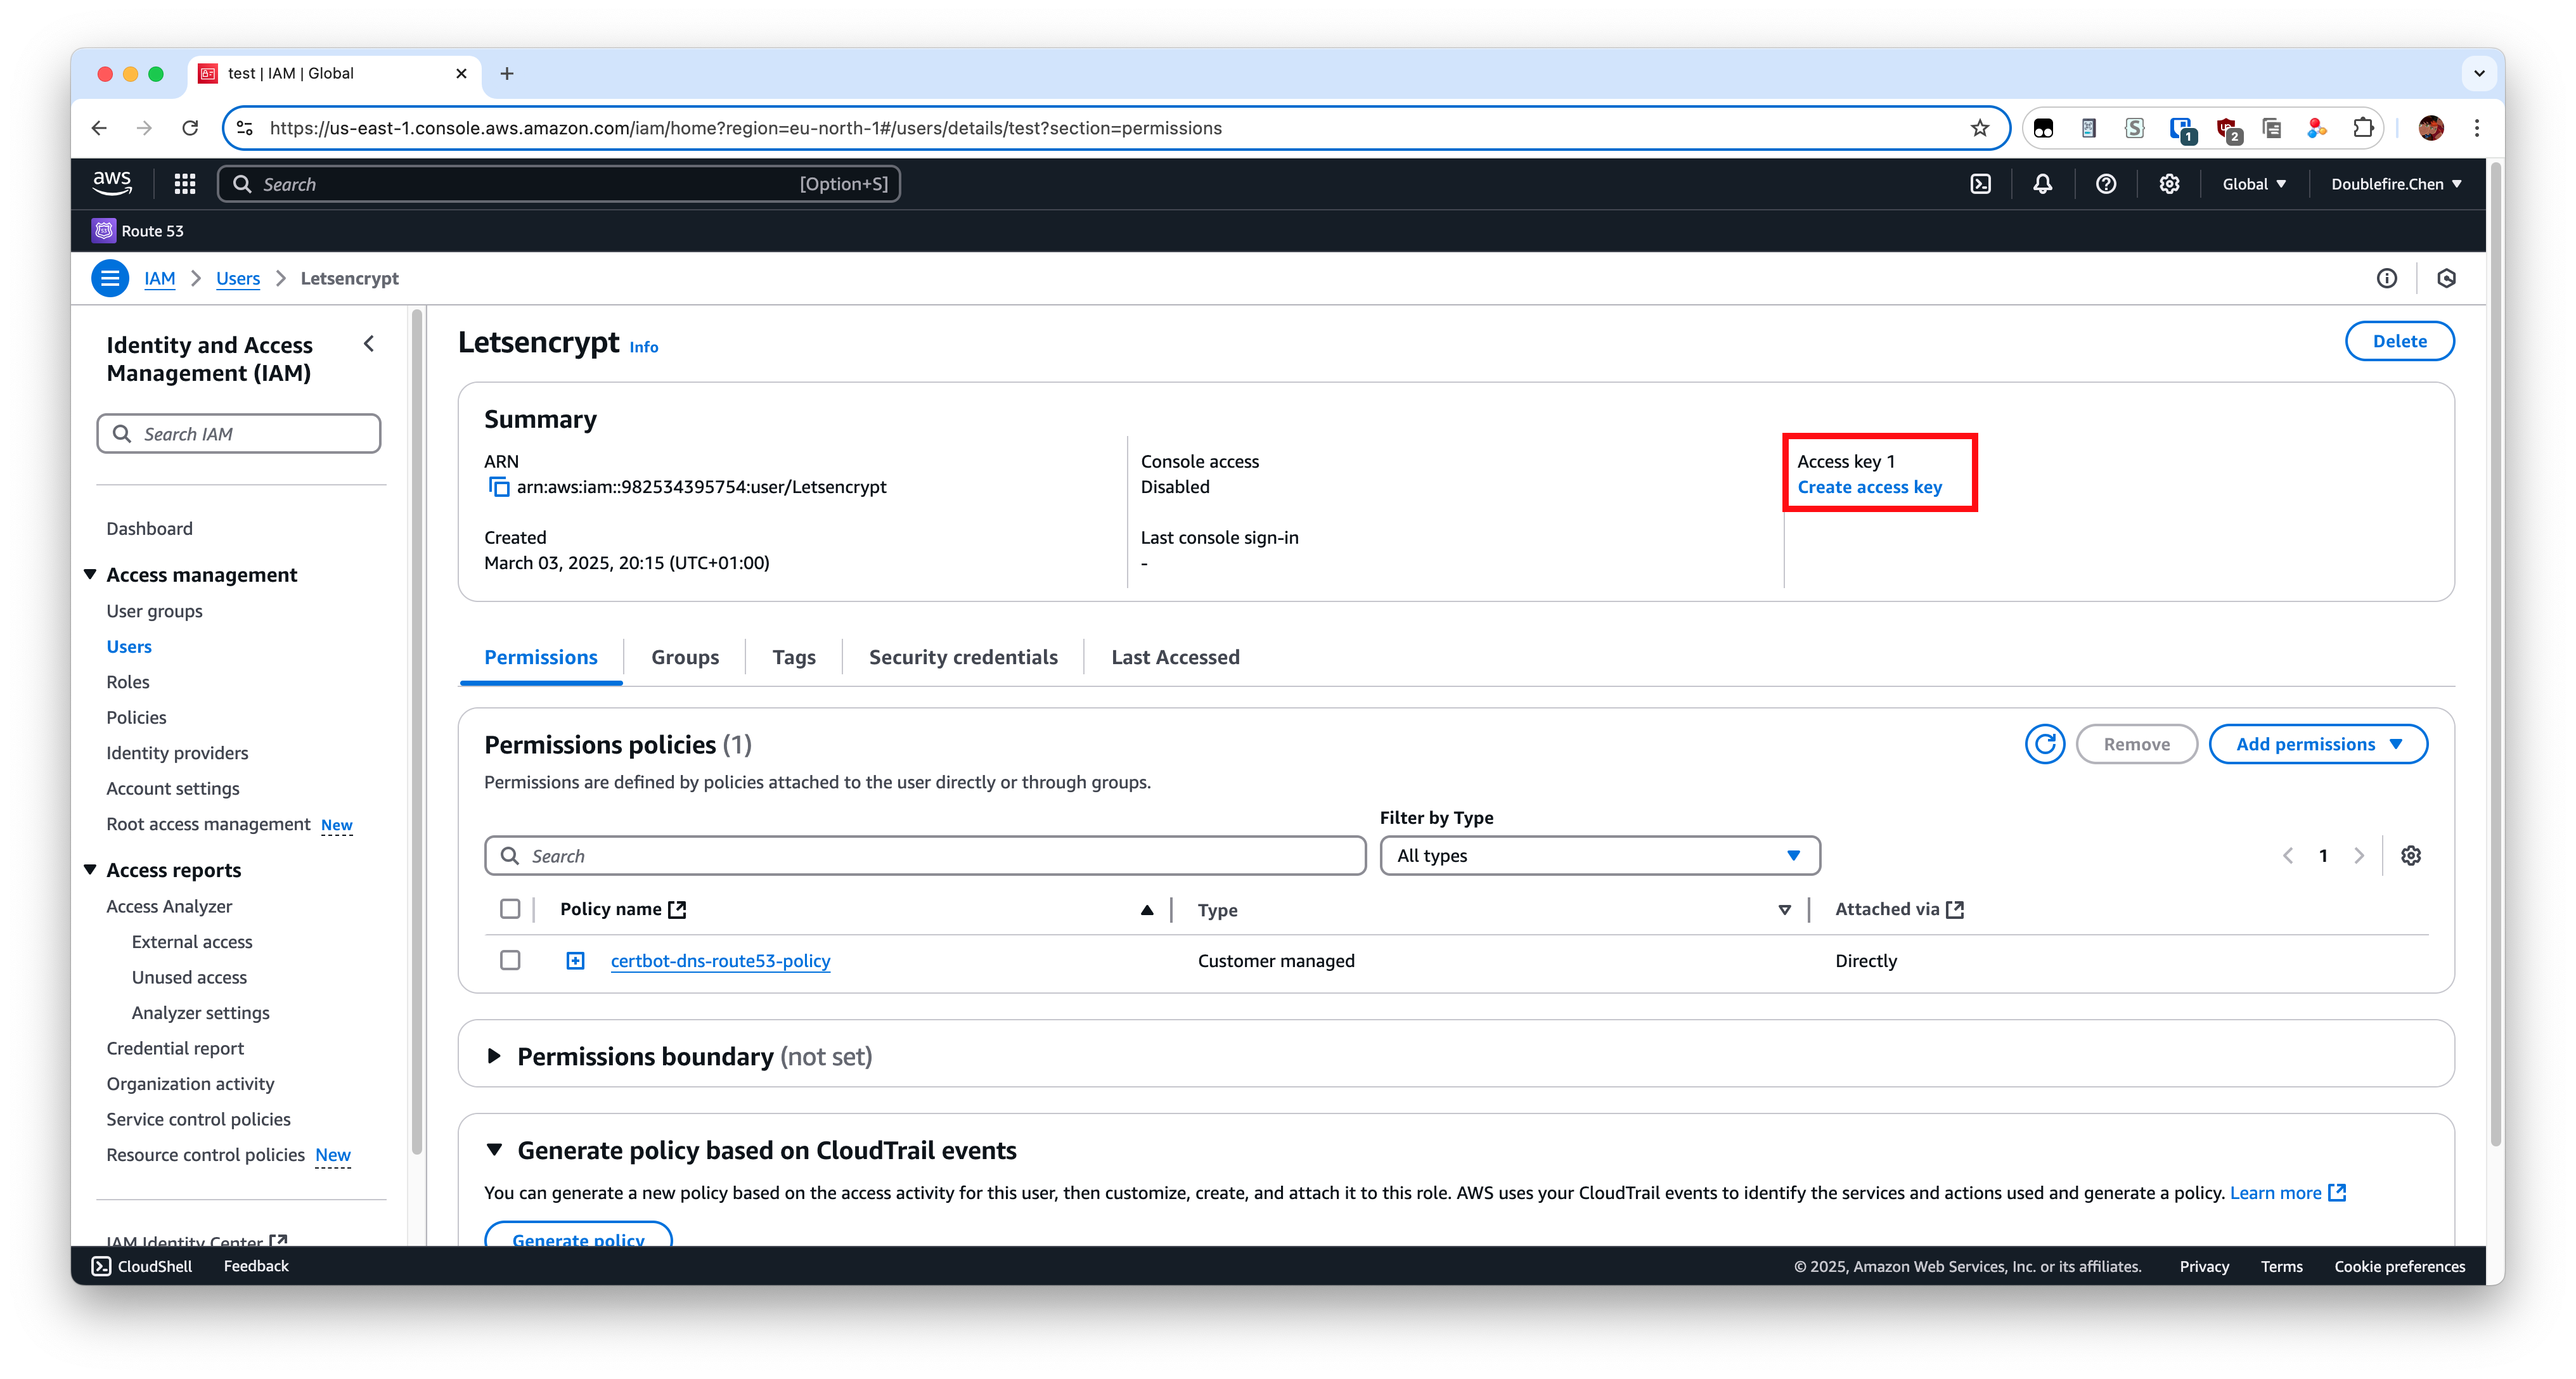Open CloudShell from the top navigation icon
This screenshot has height=1379, width=2576.
(x=1980, y=184)
